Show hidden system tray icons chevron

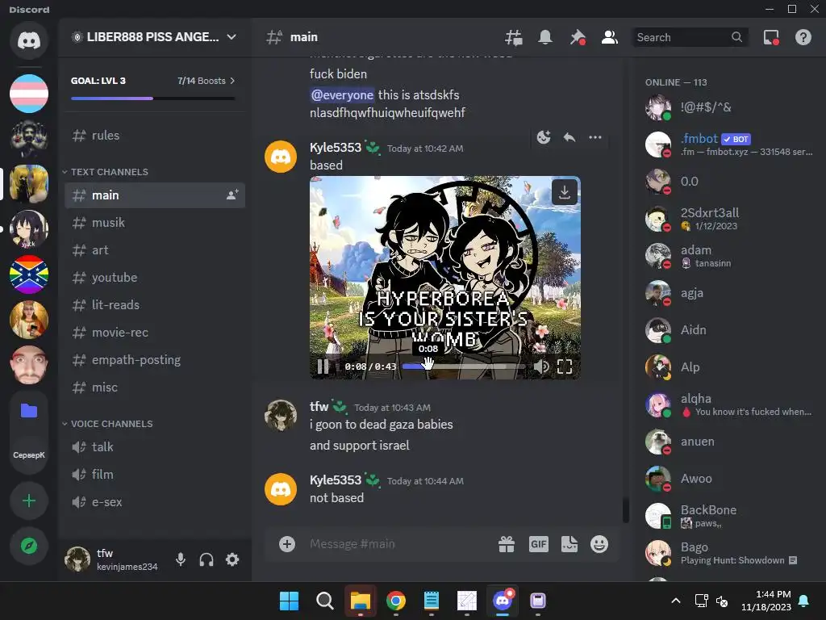click(675, 601)
